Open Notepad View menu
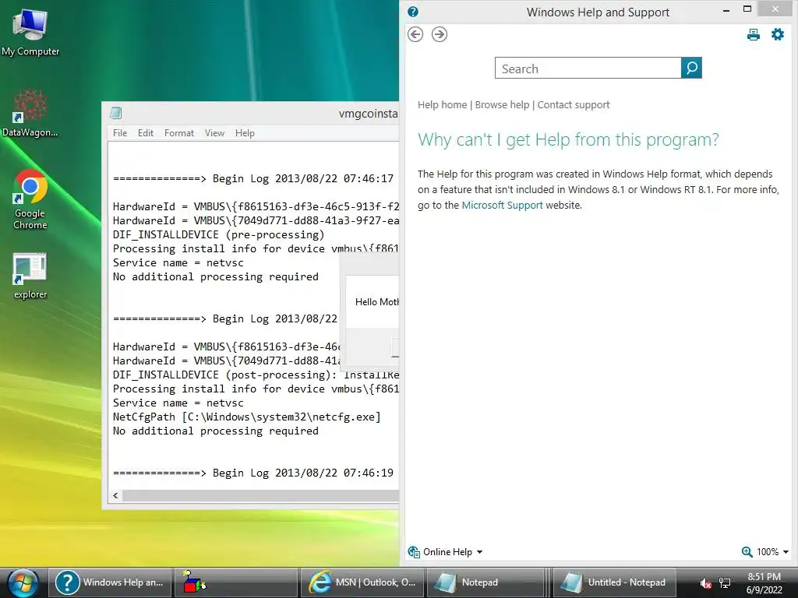The width and height of the screenshot is (798, 598). [x=215, y=132]
